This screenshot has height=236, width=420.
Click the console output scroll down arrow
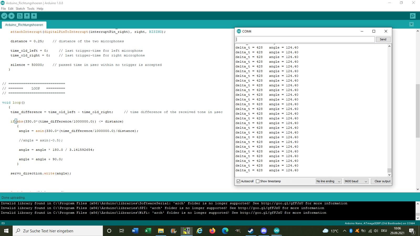click(418, 218)
